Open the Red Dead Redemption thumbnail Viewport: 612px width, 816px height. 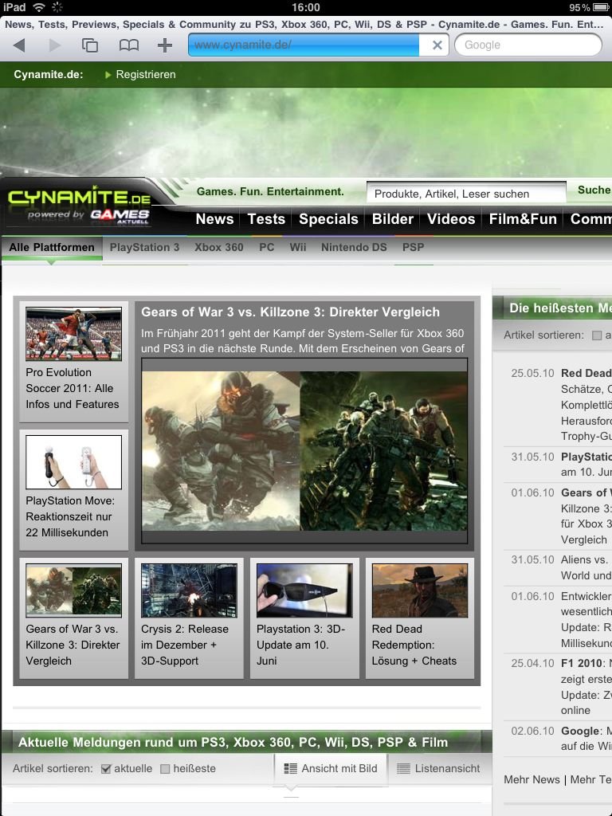(420, 590)
